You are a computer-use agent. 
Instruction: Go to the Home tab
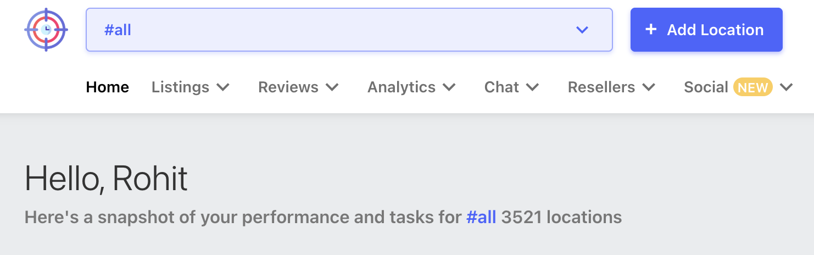(x=108, y=87)
